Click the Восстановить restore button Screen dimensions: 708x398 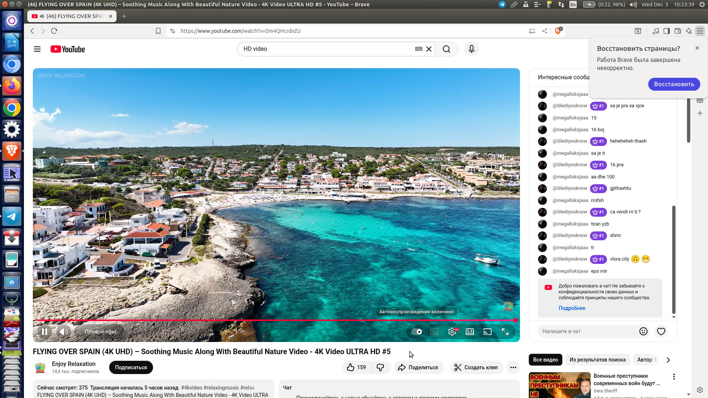pyautogui.click(x=674, y=84)
